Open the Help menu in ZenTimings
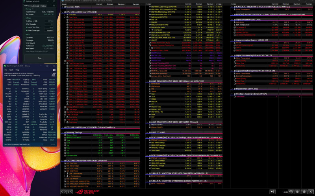Screen dimensions: 315x196 pos(17,70)
